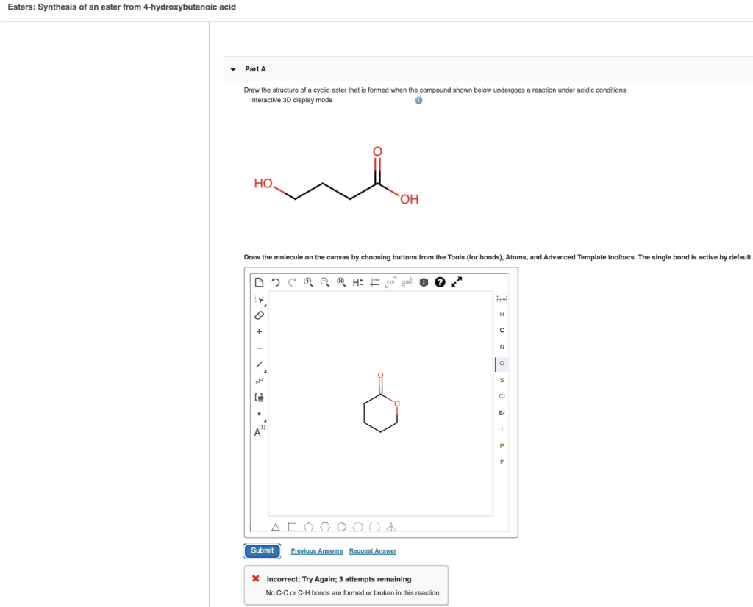
Task: Select the Eraser tool
Action: pos(258,315)
